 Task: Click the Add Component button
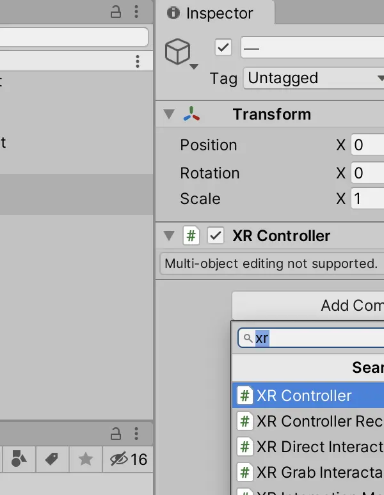[308, 305]
